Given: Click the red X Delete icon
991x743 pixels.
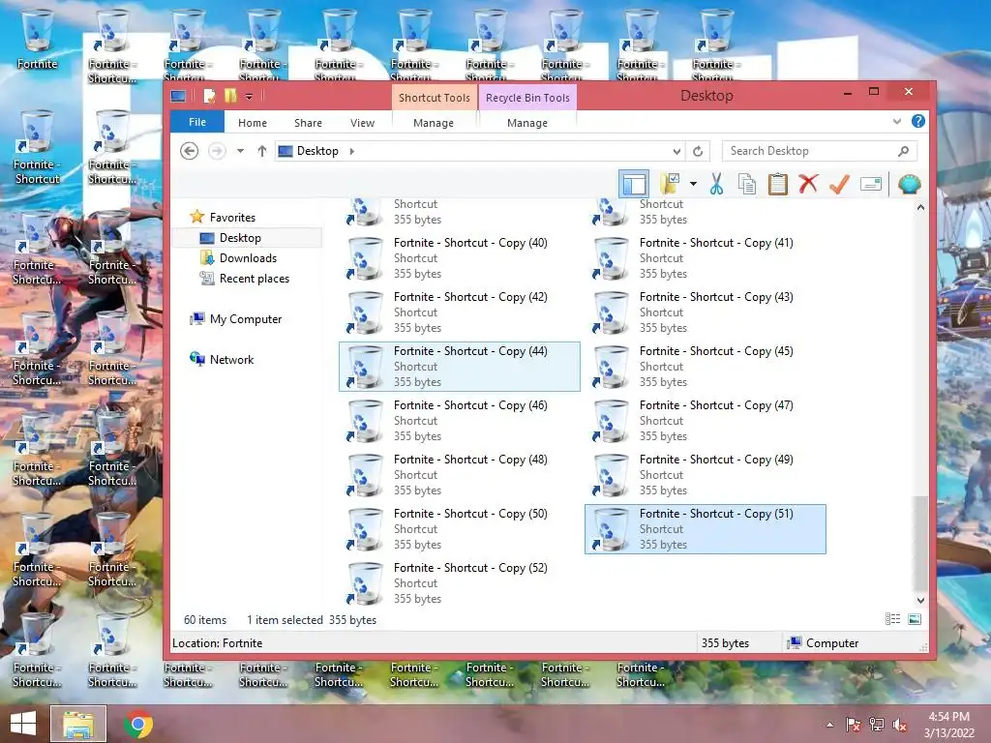Looking at the screenshot, I should (x=808, y=184).
